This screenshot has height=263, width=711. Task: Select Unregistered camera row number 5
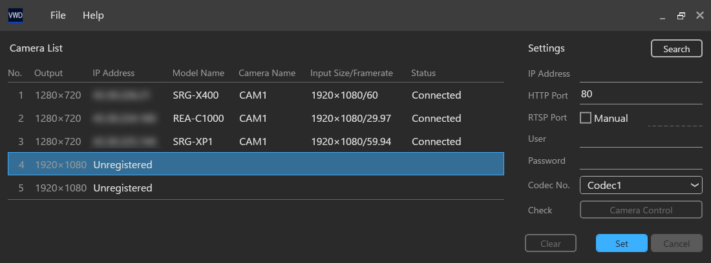coord(255,188)
